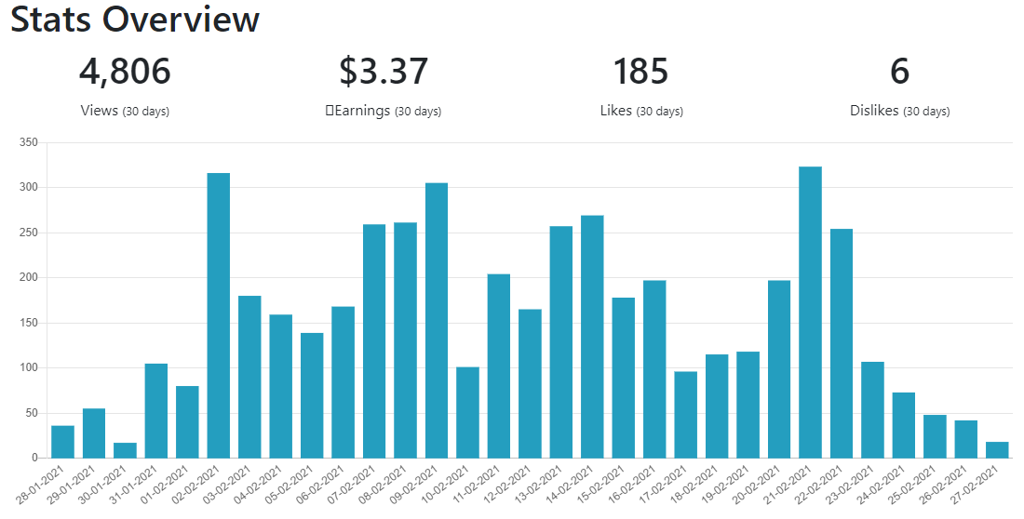Click the 4,806 views figure
1024x519 pixels.
pyautogui.click(x=125, y=72)
